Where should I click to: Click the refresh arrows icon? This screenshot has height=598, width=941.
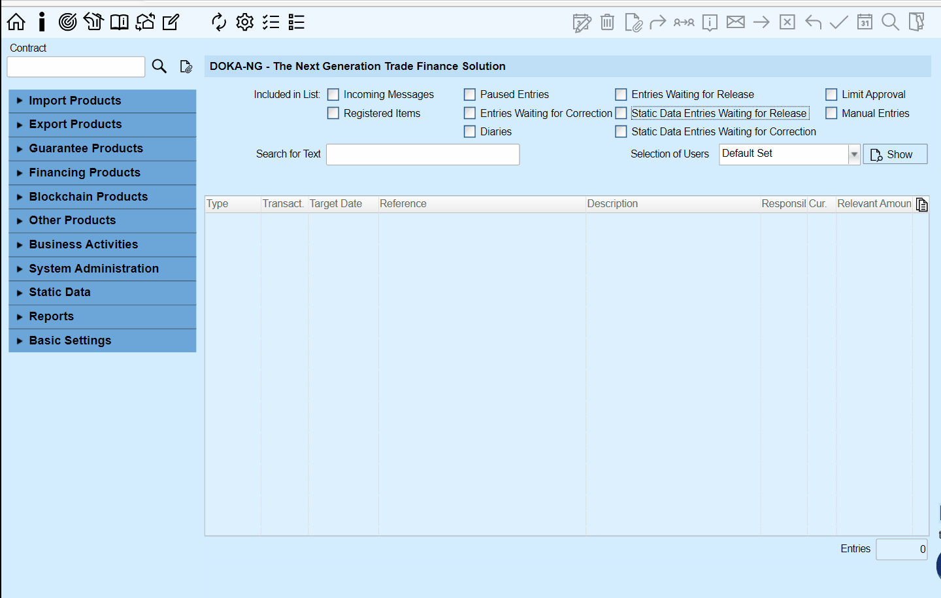click(x=219, y=22)
